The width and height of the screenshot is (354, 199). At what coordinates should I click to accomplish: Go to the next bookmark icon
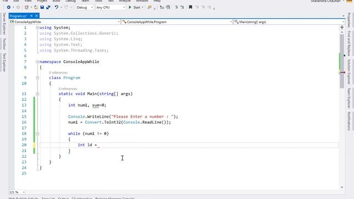[x=203, y=7]
